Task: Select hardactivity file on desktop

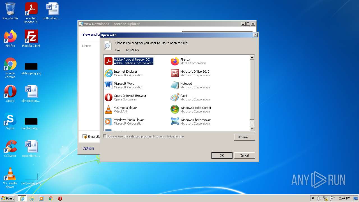Action: click(x=31, y=123)
